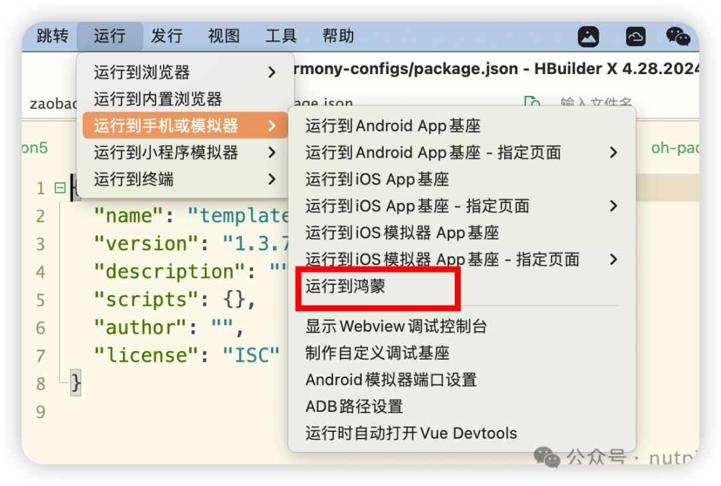
Task: Open the 跳转 menu
Action: pyautogui.click(x=53, y=36)
